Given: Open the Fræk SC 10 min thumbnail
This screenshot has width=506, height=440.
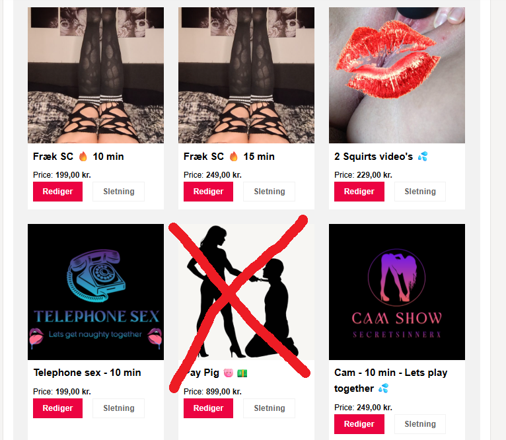Looking at the screenshot, I should [96, 75].
